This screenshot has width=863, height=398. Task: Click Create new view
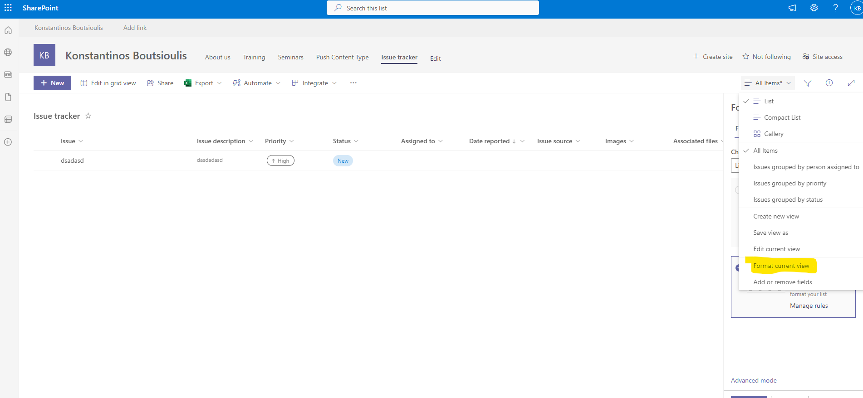801,216
